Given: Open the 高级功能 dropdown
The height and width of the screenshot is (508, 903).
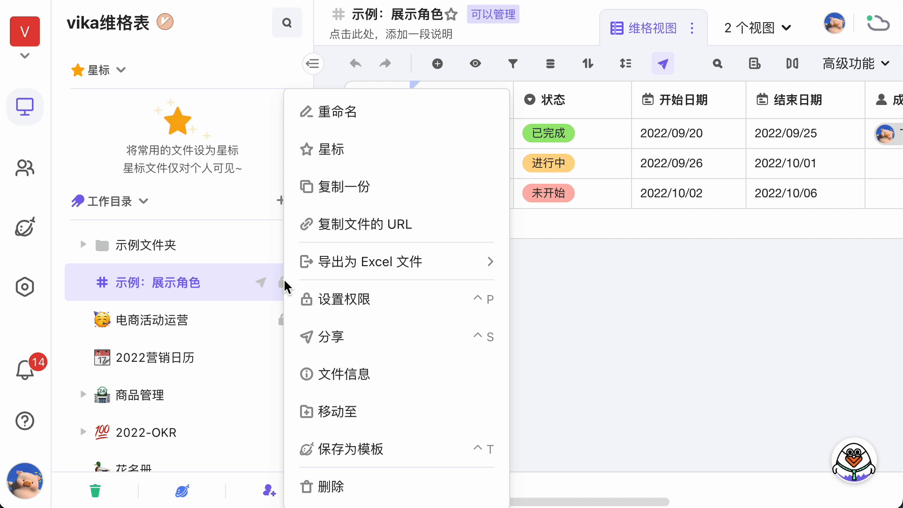Looking at the screenshot, I should pos(856,64).
